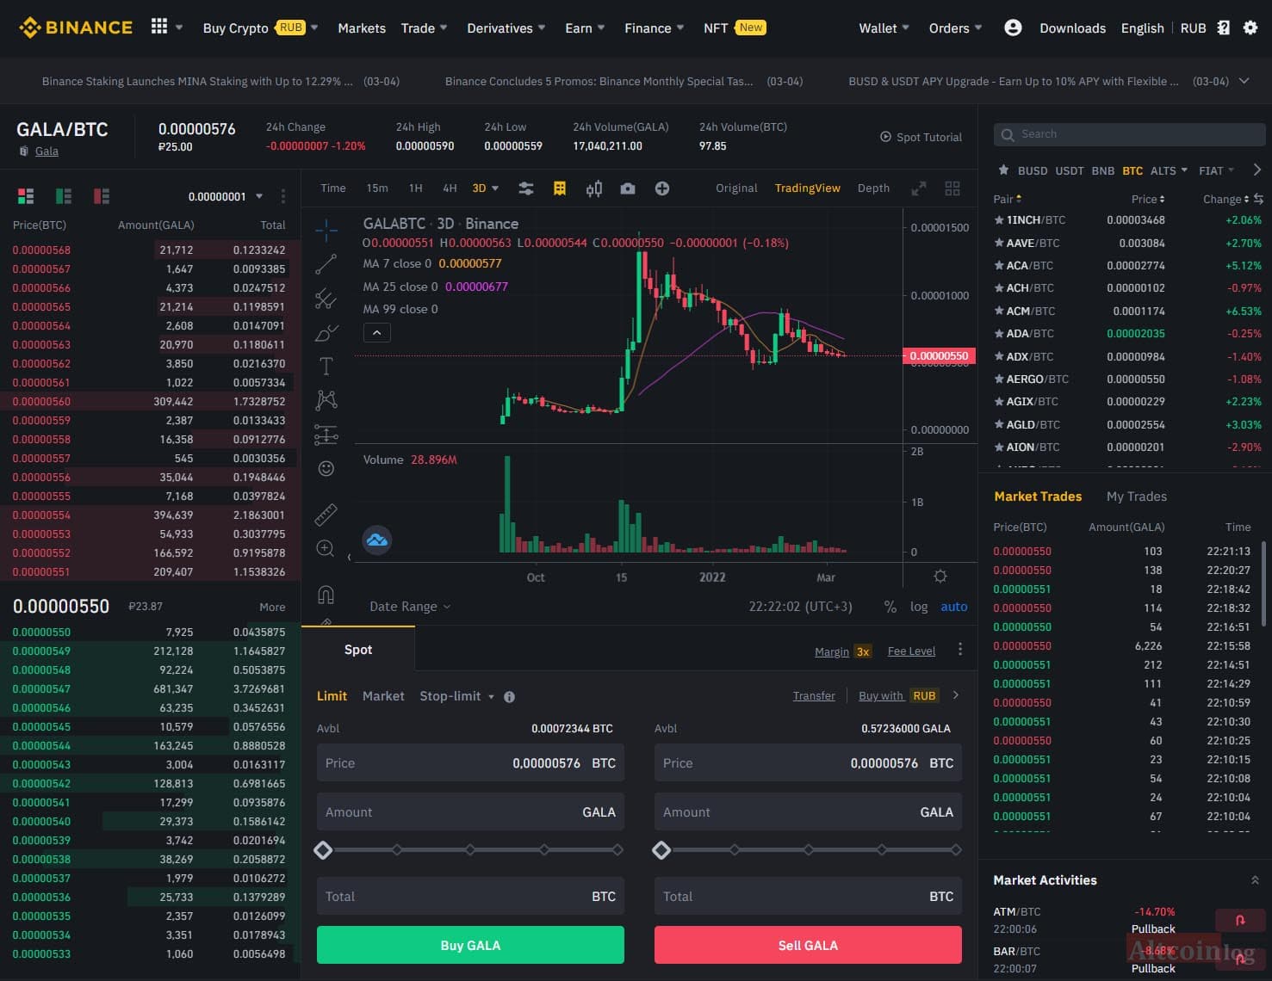Screen dimensions: 1272x981
Task: Open site settings gear in header
Action: (1250, 28)
